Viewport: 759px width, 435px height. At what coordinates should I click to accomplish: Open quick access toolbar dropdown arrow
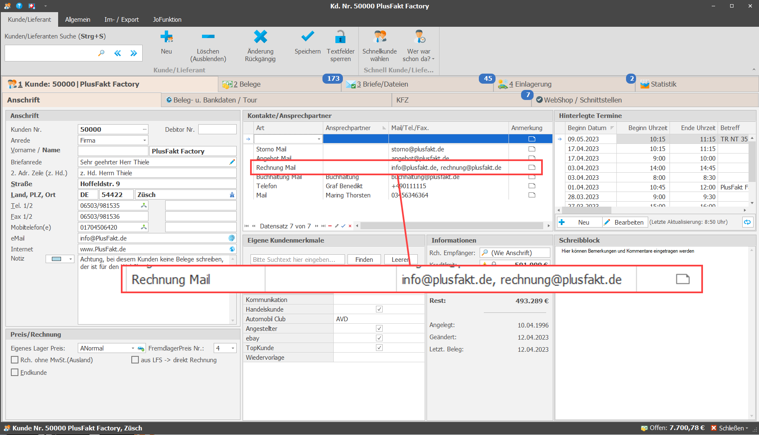click(45, 6)
